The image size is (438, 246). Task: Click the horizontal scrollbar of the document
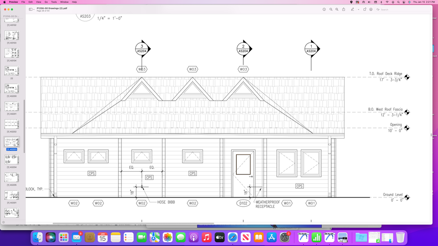[x=133, y=223]
